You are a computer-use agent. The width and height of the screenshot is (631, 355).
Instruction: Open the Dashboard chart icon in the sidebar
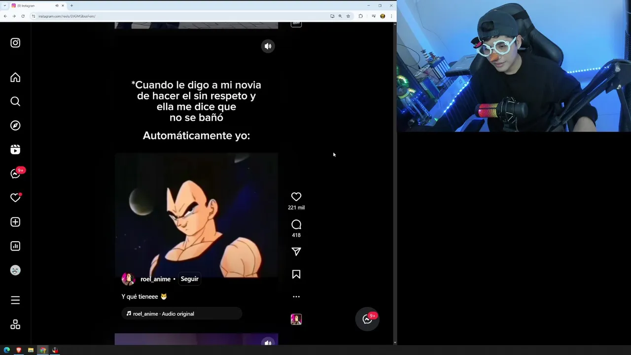coord(15,246)
